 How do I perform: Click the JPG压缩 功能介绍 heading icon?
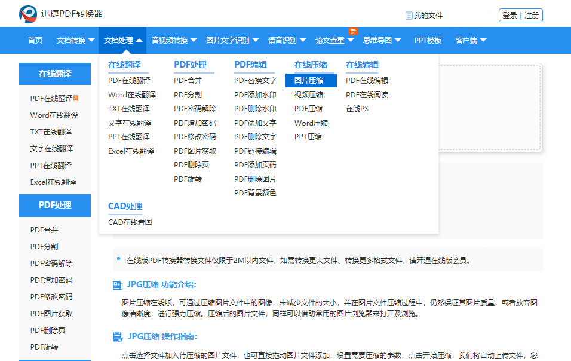point(118,285)
